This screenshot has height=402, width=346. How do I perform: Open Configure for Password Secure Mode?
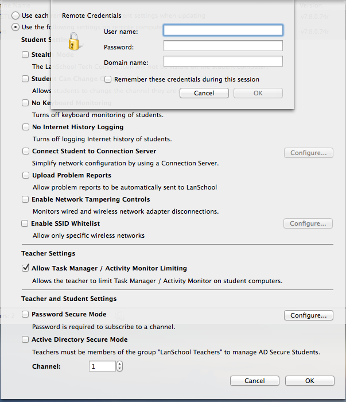[x=308, y=315]
